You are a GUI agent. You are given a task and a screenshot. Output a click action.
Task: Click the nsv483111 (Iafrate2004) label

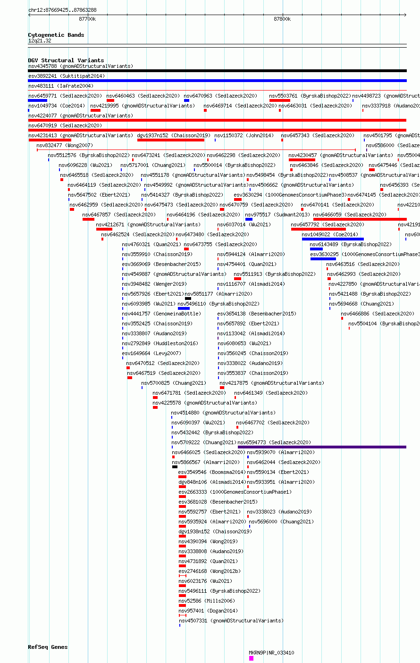tap(61, 86)
